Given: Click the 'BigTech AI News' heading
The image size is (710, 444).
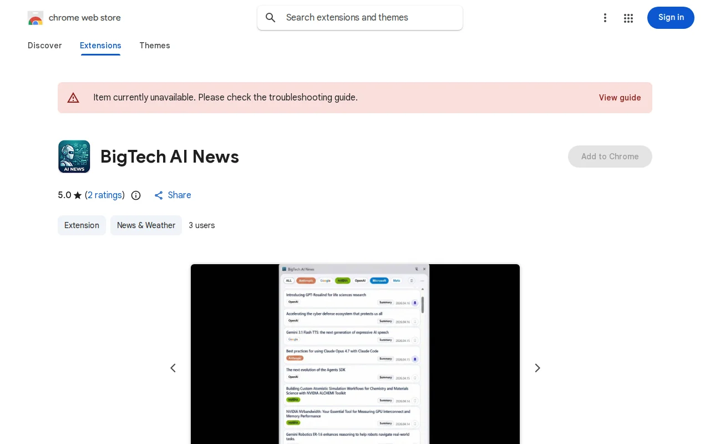Looking at the screenshot, I should (x=170, y=157).
